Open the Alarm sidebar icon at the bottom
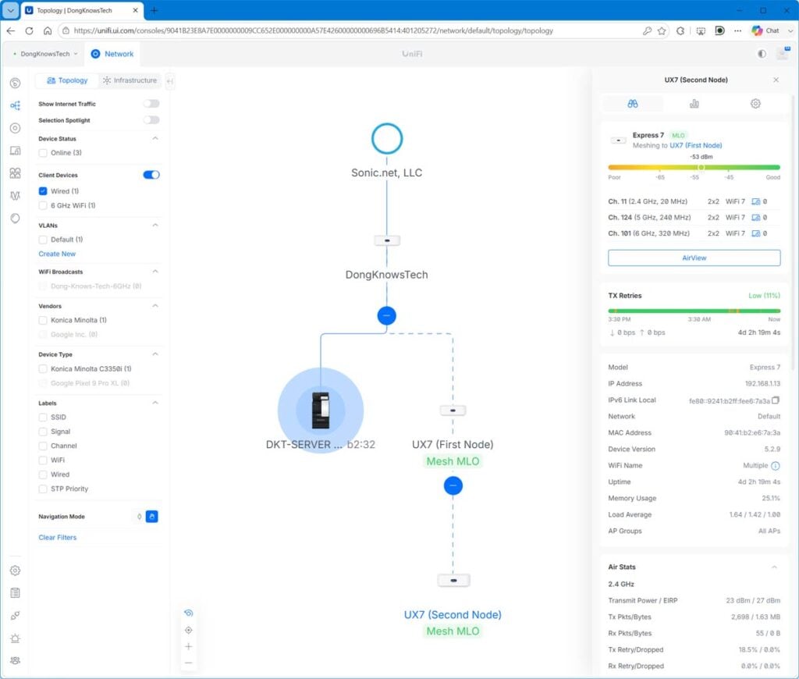Viewport: 799px width, 679px height. [16, 638]
